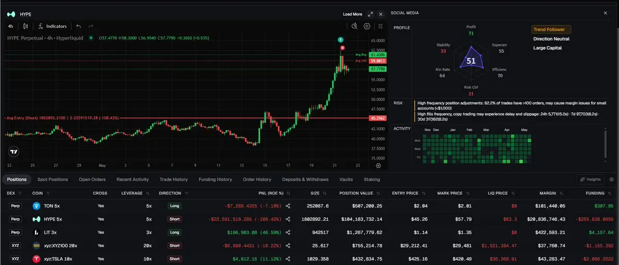
Task: Click the TON coin icon
Action: tap(37, 206)
